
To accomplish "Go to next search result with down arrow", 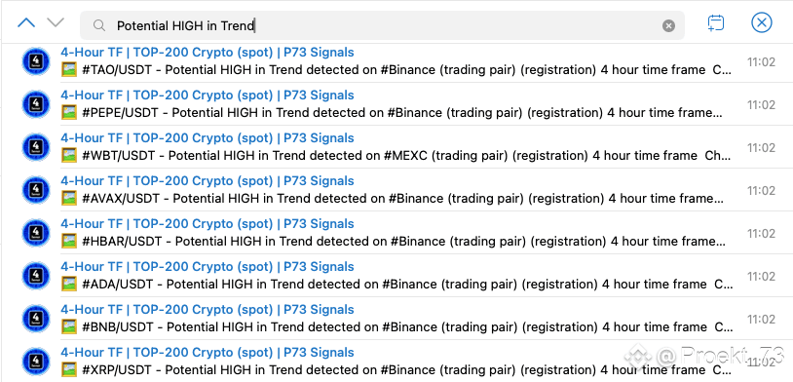I will tap(56, 22).
